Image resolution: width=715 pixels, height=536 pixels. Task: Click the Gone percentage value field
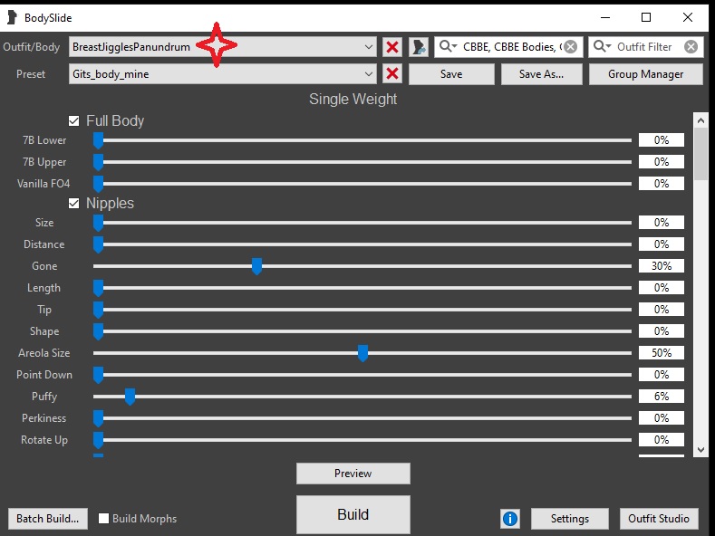661,266
